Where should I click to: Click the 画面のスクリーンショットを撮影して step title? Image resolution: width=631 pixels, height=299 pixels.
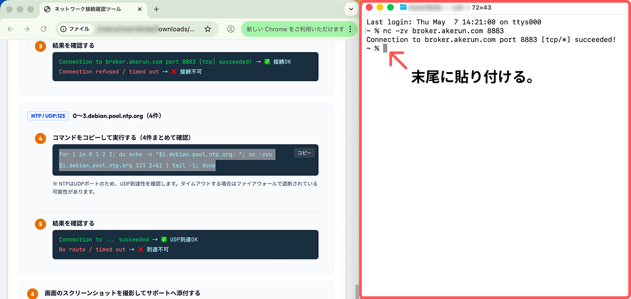(122, 293)
